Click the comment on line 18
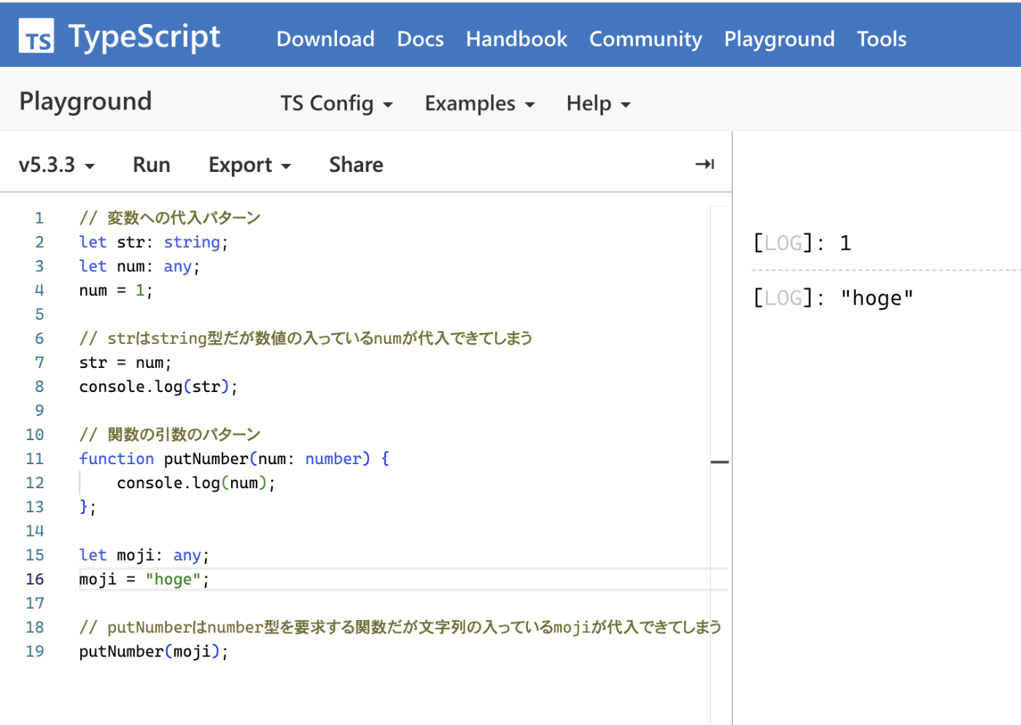Image resolution: width=1021 pixels, height=725 pixels. tap(400, 627)
